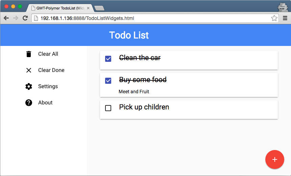Choose the Clear Done menu label
Screen dimensions: 291x176
tap(51, 70)
